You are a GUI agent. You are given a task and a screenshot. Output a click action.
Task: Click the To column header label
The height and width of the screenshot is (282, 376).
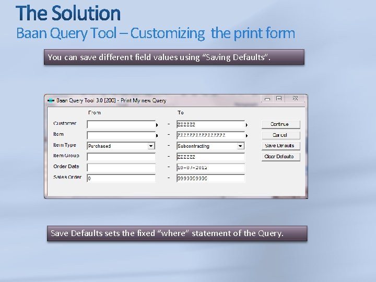(181, 113)
